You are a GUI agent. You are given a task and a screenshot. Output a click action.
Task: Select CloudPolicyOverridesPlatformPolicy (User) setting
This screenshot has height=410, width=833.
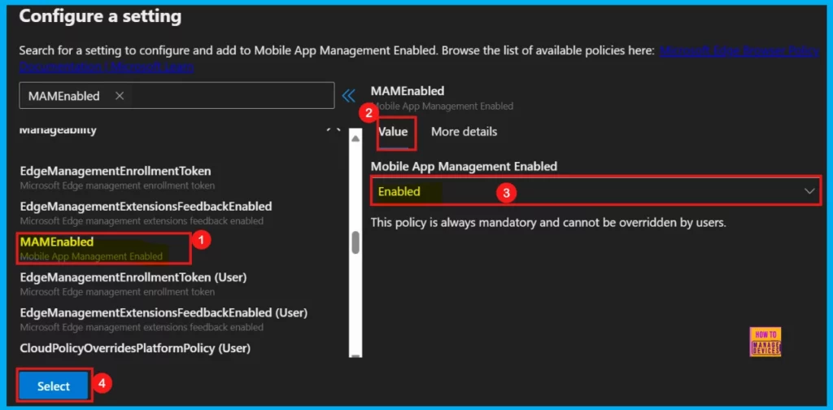coord(135,349)
